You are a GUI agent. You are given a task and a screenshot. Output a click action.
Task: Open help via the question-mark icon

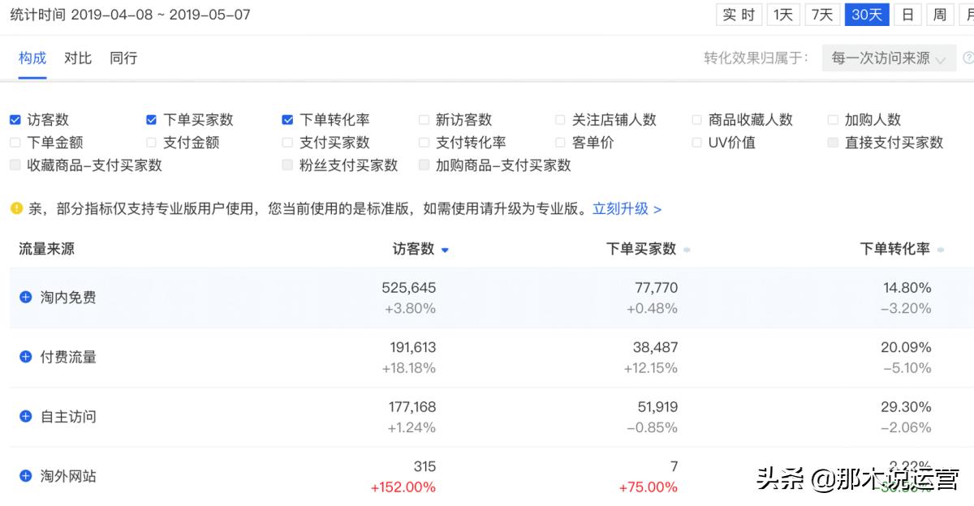(x=968, y=58)
